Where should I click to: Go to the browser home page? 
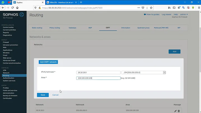tap(17, 8)
